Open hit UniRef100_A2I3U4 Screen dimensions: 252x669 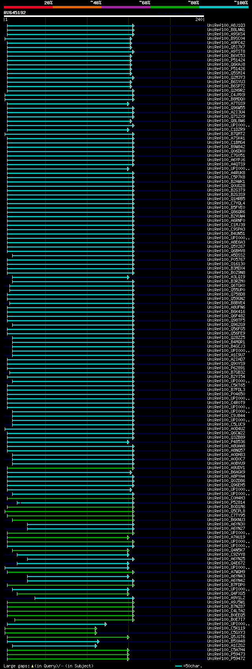(226, 112)
